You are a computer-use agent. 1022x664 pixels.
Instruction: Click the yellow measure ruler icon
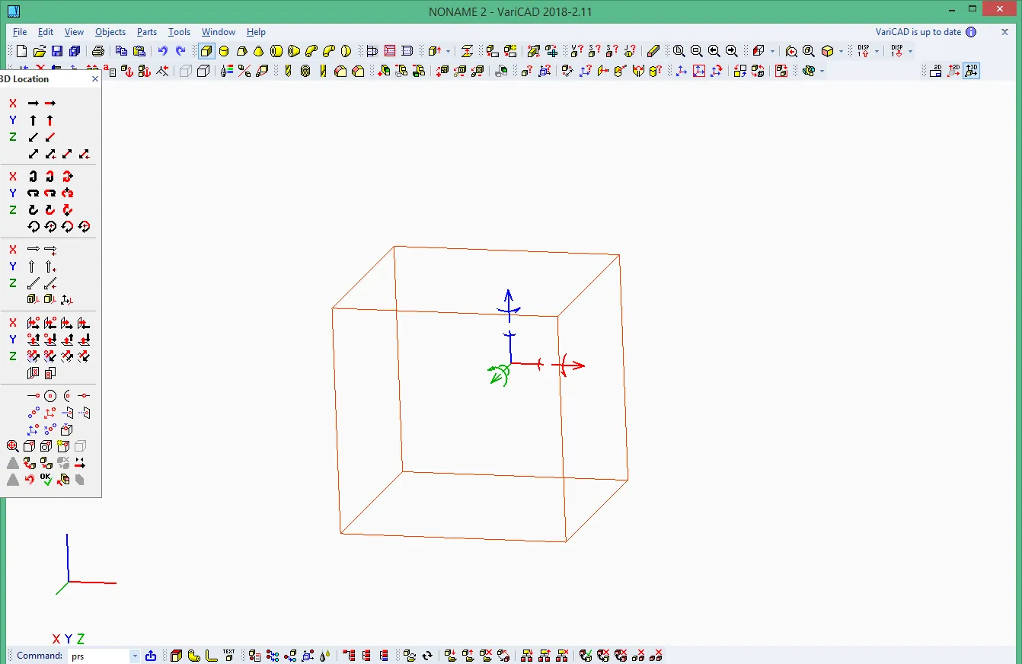coord(653,51)
